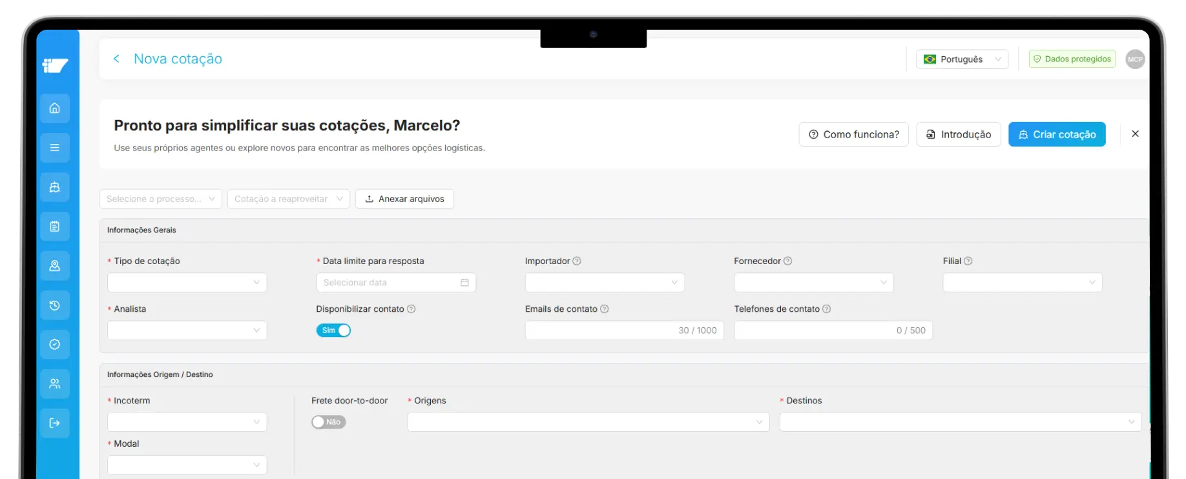This screenshot has width=1186, height=479.
Task: Click the ship icon in sidebar
Action: 55,187
